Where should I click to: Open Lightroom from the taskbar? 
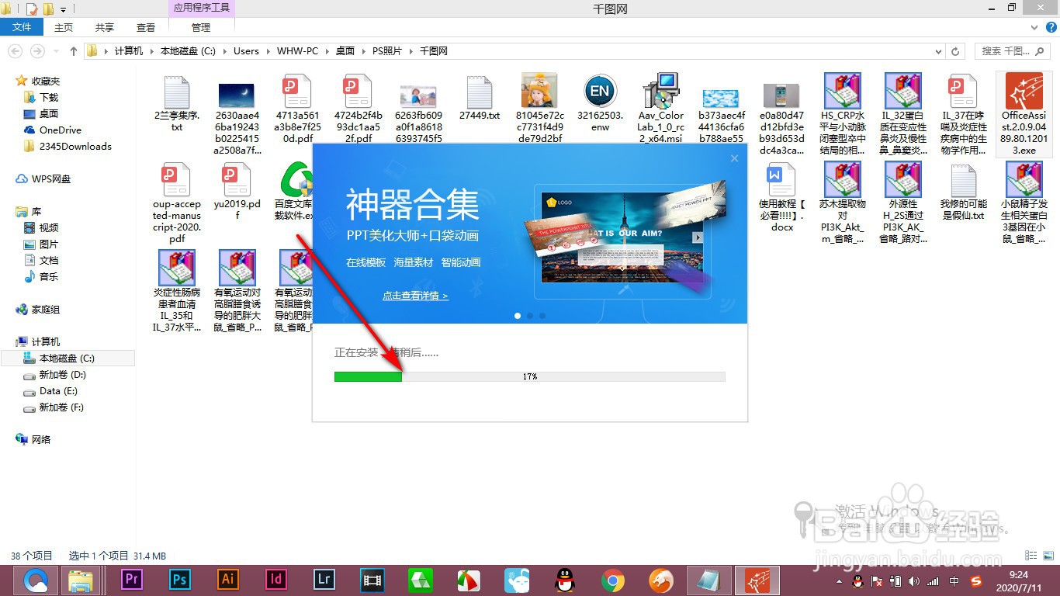click(x=324, y=580)
